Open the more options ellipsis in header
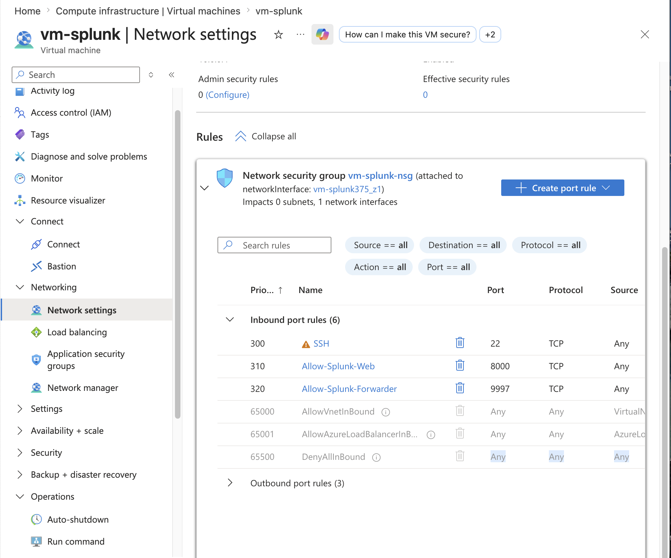This screenshot has width=671, height=558. [x=300, y=34]
